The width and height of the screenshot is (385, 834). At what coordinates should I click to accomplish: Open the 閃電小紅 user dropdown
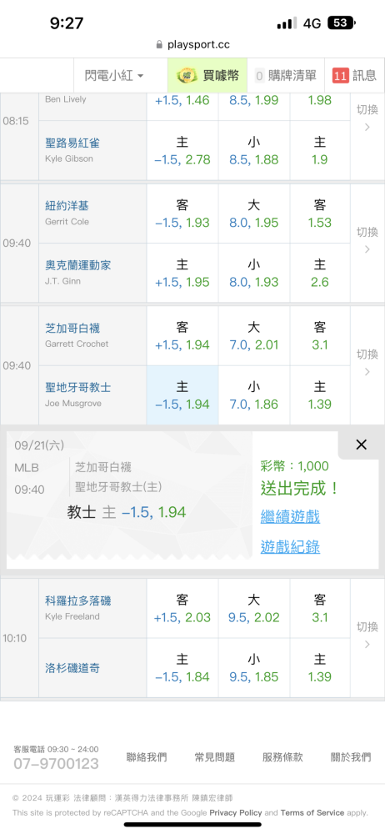(114, 76)
